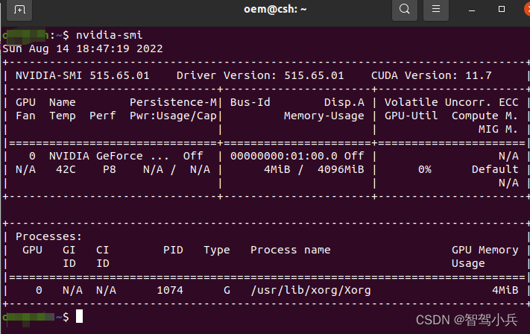Screen dimensions: 530x334
Task: Click the Processes: label
Action: tap(48, 236)
